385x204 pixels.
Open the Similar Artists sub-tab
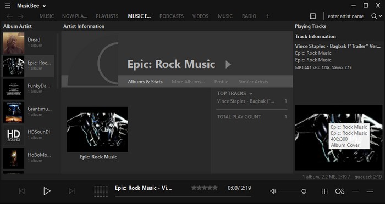253,82
